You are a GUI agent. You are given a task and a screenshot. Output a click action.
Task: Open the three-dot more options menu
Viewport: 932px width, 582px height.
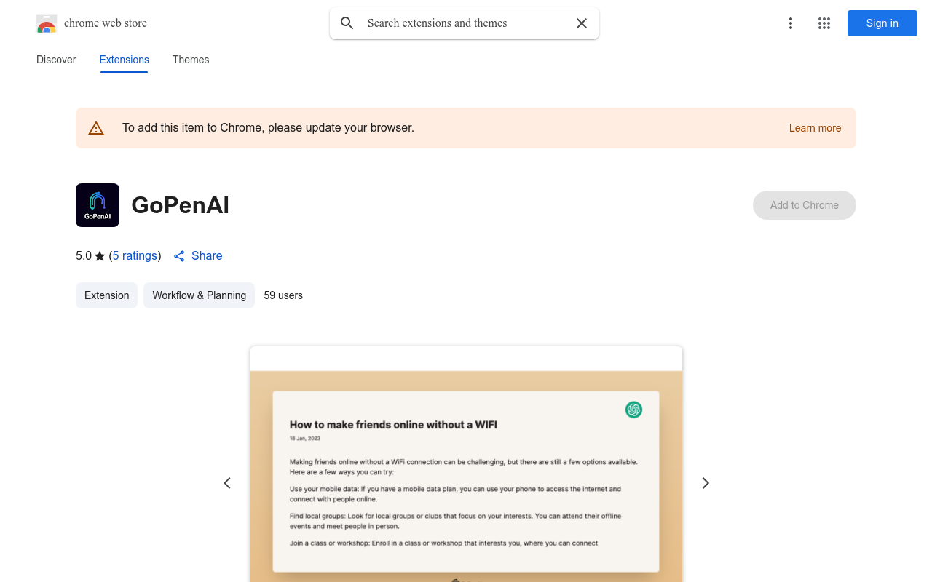[x=791, y=23]
